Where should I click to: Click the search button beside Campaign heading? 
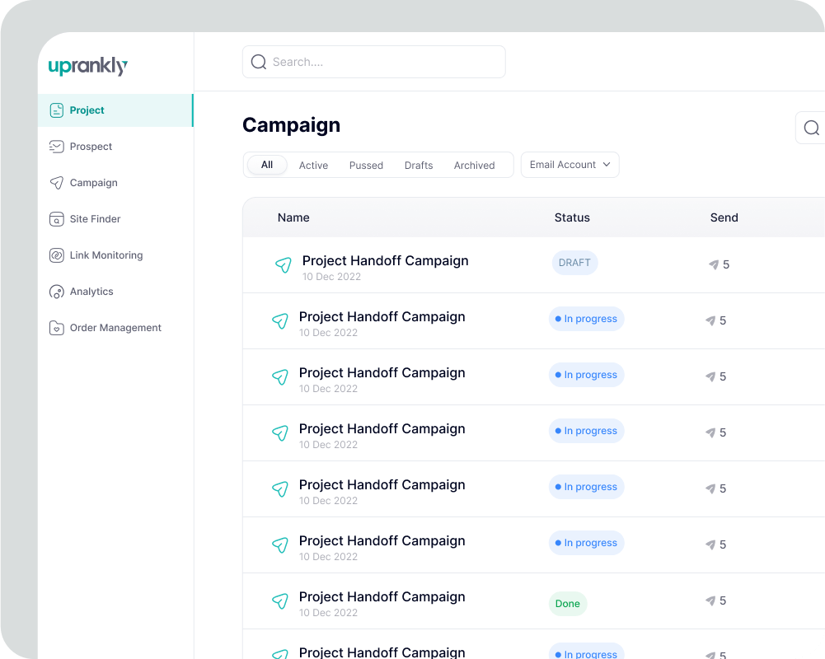811,128
